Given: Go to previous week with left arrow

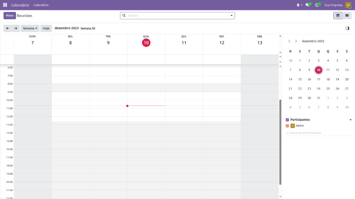Looking at the screenshot, I should 7,28.
